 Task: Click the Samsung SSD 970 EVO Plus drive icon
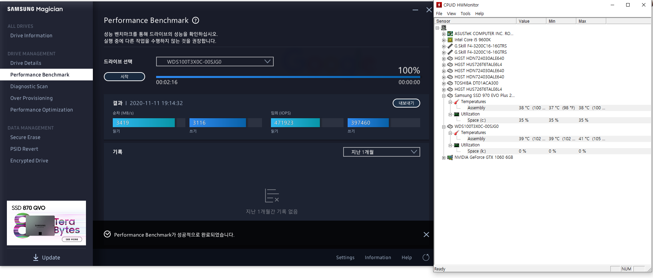tap(450, 96)
